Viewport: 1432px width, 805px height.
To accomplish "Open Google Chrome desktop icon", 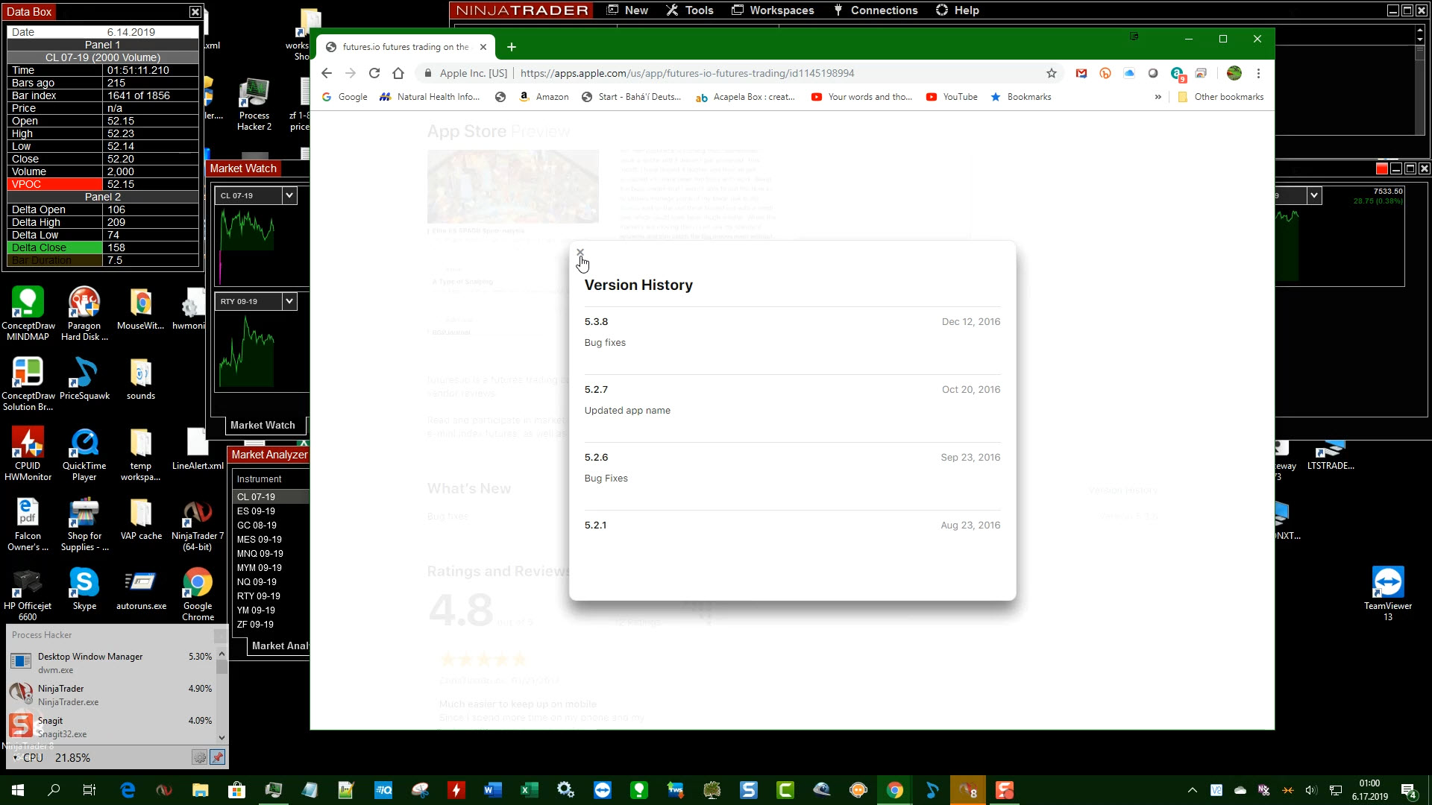I will click(x=198, y=594).
